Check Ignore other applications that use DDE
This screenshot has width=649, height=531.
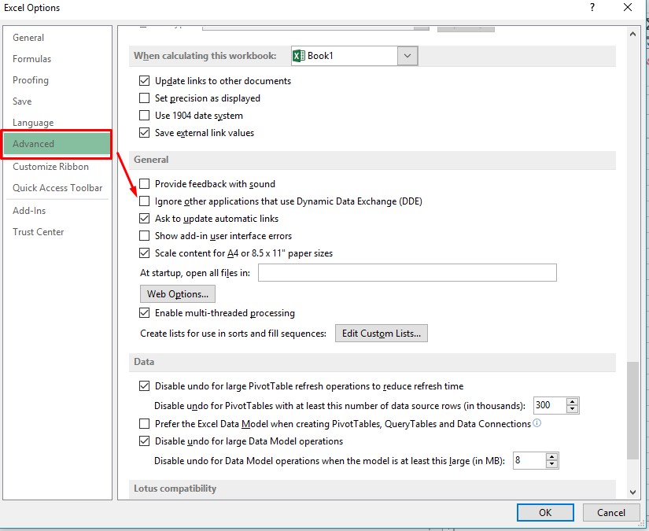tap(144, 201)
